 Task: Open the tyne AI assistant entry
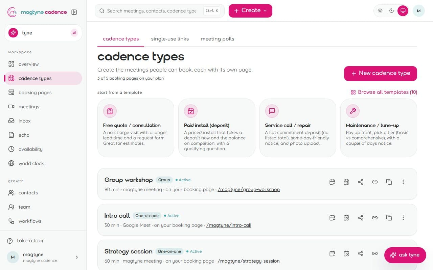tap(43, 33)
